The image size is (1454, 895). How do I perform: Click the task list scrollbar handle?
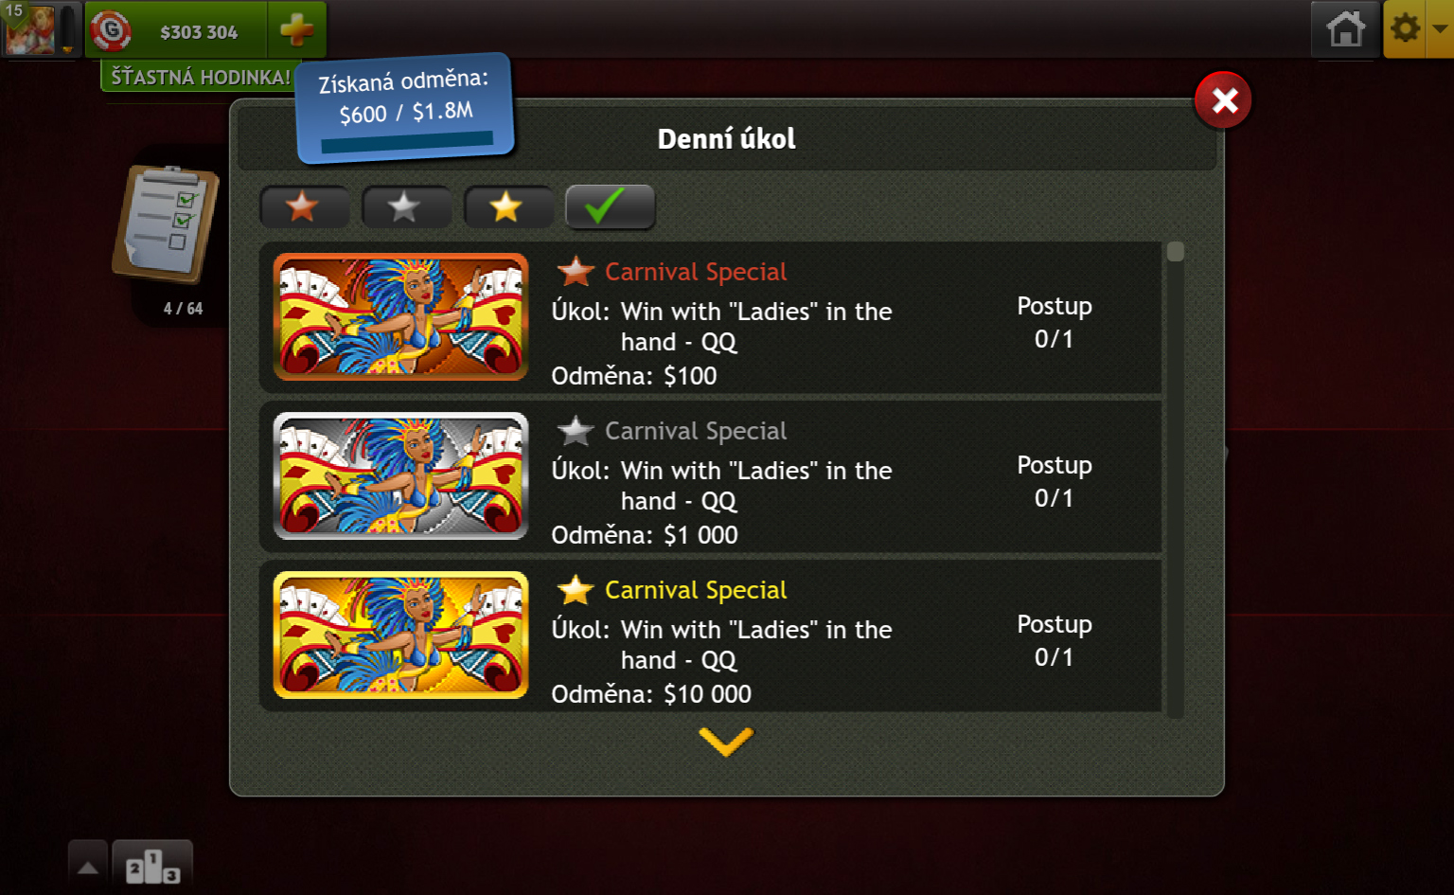click(1176, 252)
